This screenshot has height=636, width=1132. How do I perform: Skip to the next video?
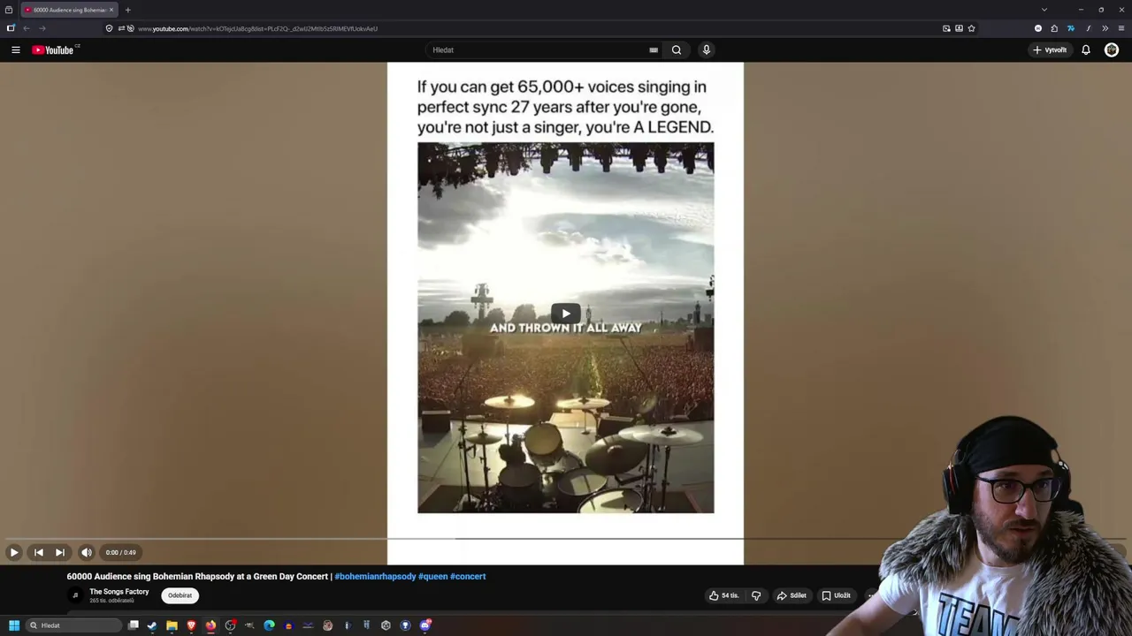60,552
